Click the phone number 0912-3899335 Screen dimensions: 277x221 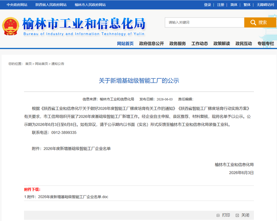coord(64,133)
